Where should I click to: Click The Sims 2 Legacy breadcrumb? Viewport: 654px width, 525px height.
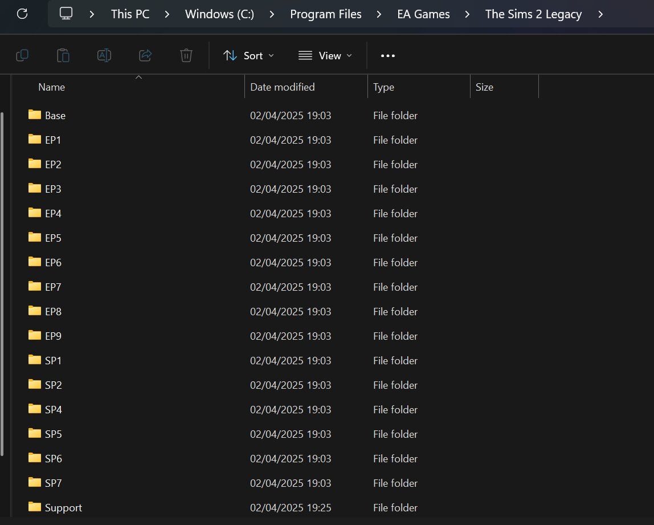[x=533, y=14]
